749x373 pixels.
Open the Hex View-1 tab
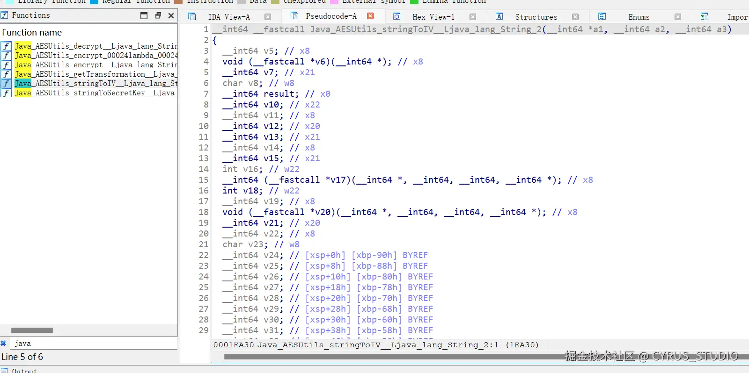(433, 17)
